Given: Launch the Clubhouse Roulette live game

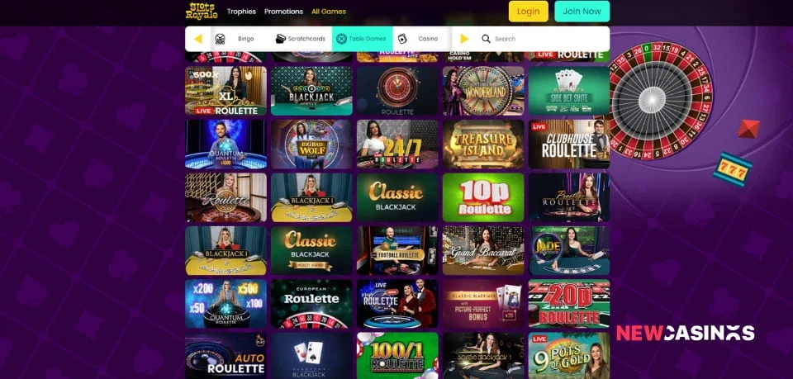Looking at the screenshot, I should click(569, 144).
